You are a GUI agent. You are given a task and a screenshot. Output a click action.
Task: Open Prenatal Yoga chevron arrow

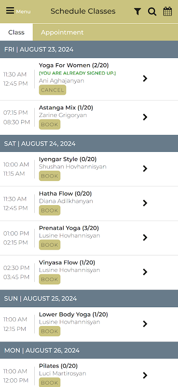tap(145, 238)
